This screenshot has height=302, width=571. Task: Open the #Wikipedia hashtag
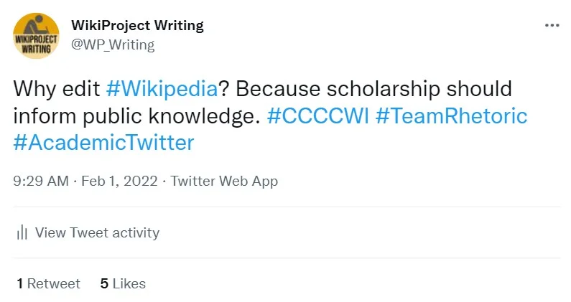coord(162,90)
